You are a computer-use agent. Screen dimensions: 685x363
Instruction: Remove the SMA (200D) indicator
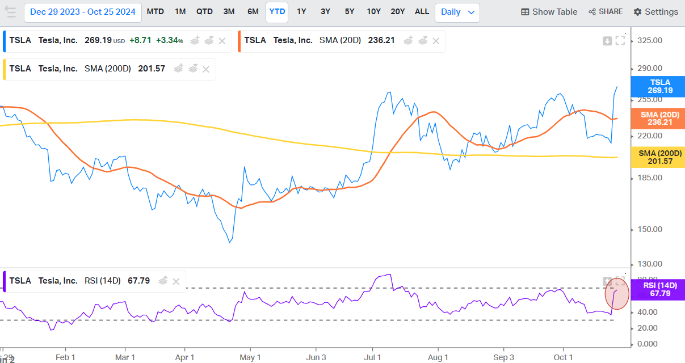[x=206, y=69]
